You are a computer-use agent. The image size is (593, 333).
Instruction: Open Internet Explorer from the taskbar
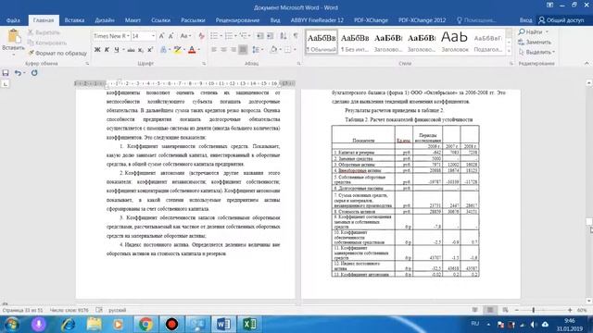(x=68, y=324)
